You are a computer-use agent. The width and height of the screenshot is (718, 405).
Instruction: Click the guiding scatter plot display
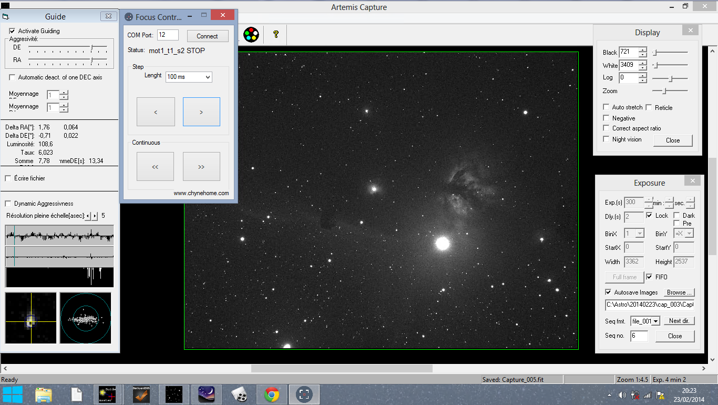[x=85, y=318]
